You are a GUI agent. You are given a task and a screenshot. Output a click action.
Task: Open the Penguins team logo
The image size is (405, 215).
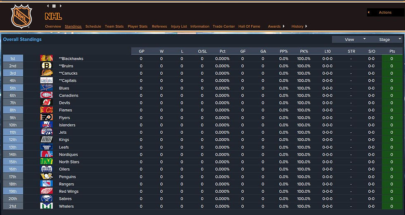46,177
